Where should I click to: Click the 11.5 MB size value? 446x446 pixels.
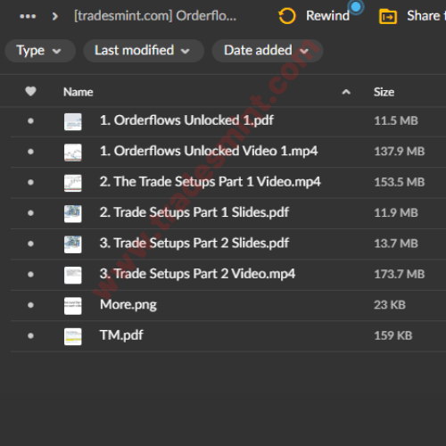pos(396,120)
